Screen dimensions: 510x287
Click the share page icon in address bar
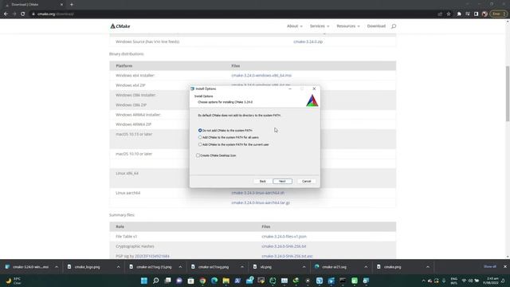[440, 14]
